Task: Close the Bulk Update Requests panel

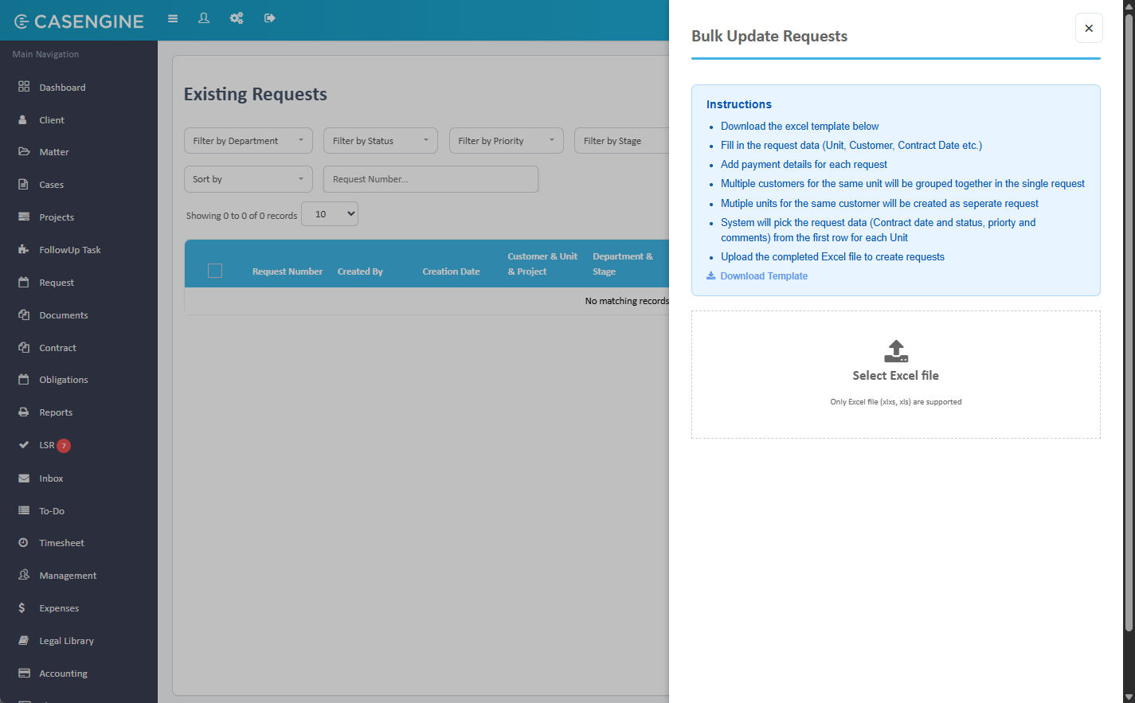Action: pyautogui.click(x=1089, y=28)
